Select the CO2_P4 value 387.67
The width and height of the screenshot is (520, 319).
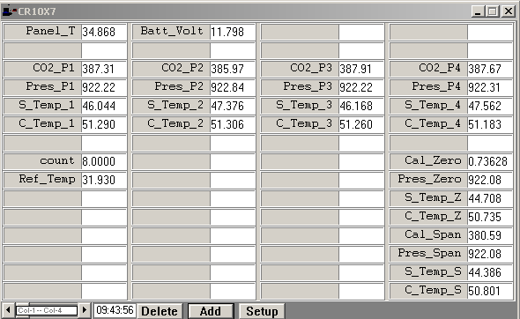[490, 69]
